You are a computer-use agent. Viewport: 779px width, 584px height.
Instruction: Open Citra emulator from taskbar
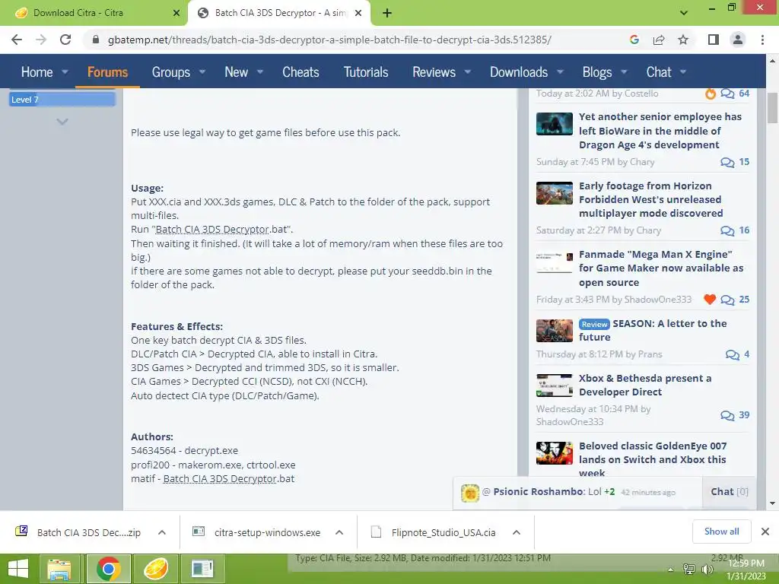point(155,569)
